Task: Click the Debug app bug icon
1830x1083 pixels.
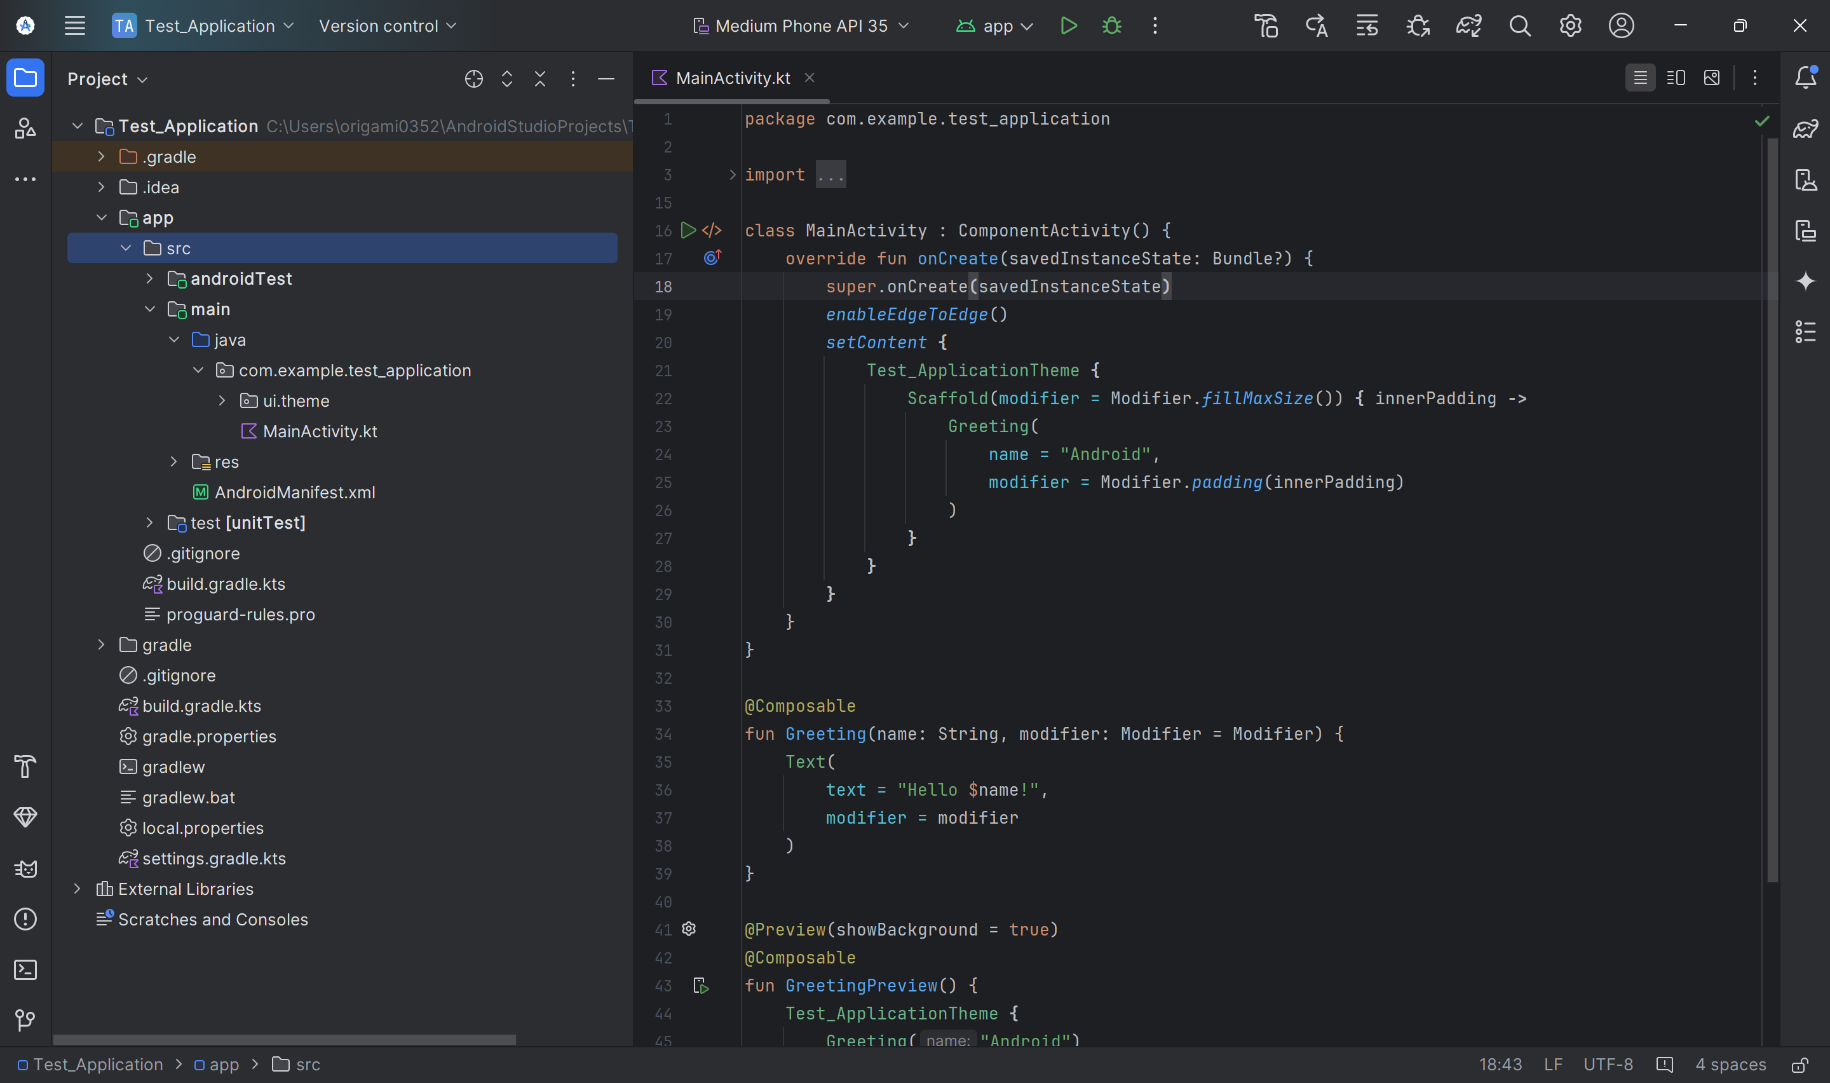Action: point(1111,26)
